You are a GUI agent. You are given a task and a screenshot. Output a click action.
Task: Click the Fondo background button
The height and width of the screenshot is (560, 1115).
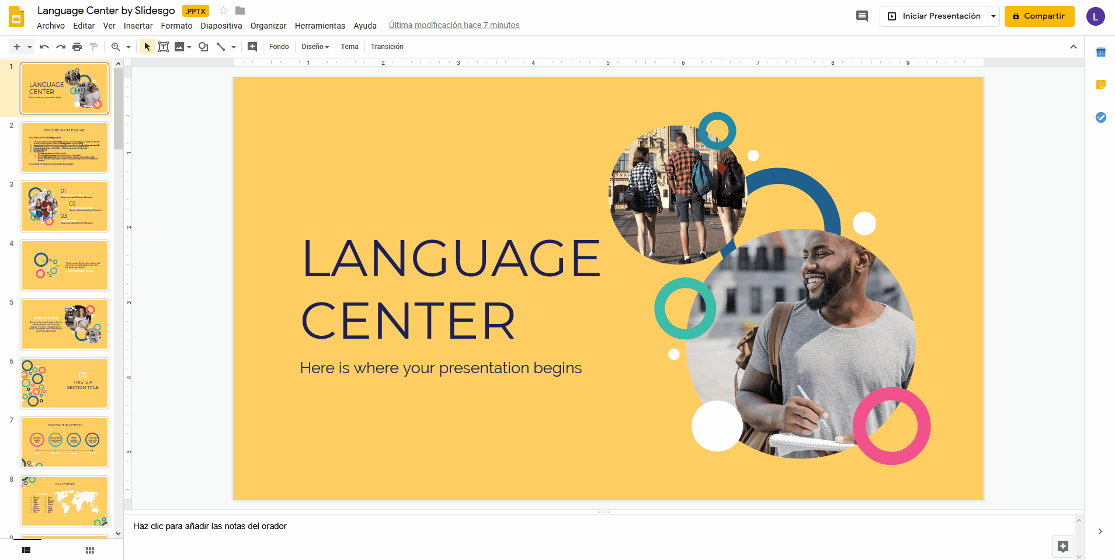(279, 47)
